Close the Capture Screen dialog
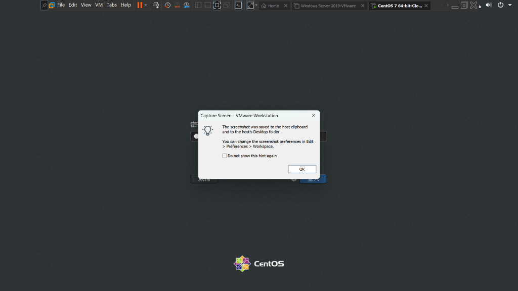518x291 pixels. (313, 115)
